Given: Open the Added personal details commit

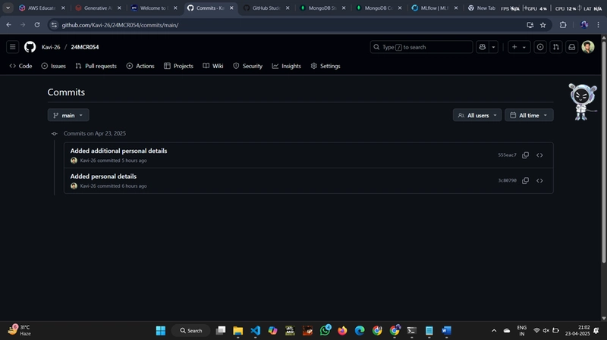Looking at the screenshot, I should (x=103, y=176).
